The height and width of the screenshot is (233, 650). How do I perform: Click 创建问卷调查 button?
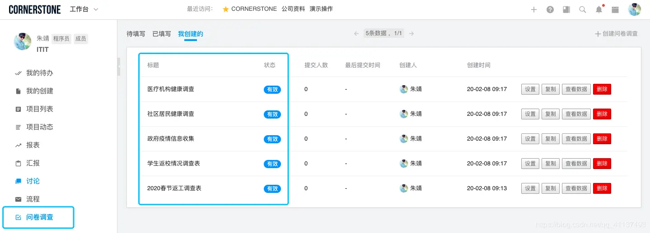[616, 34]
